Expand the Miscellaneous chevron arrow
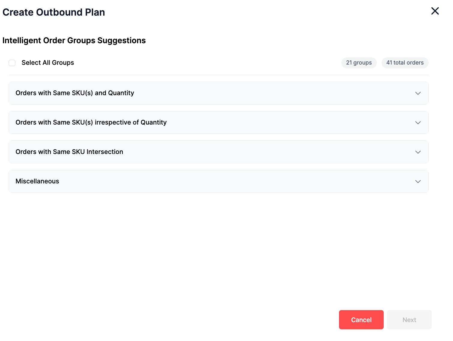The width and height of the screenshot is (453, 341). (x=418, y=182)
